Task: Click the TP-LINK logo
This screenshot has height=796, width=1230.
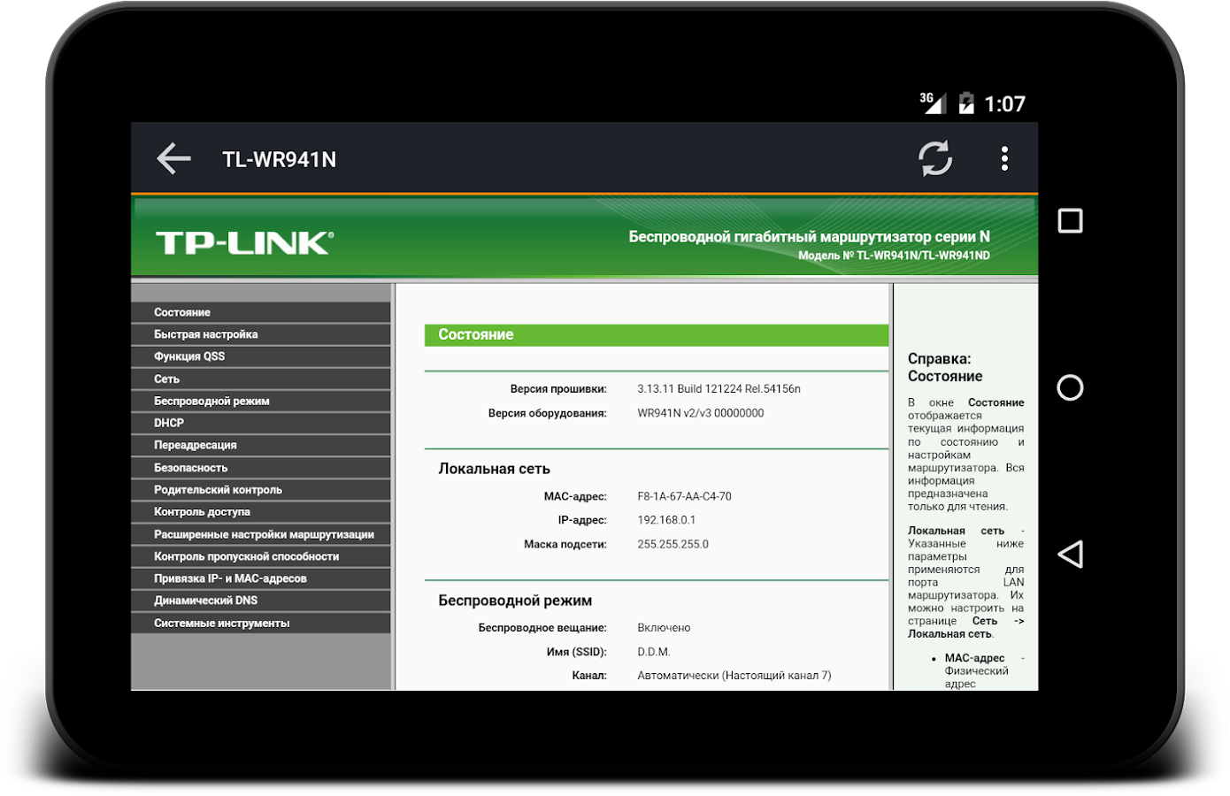Action: (245, 242)
